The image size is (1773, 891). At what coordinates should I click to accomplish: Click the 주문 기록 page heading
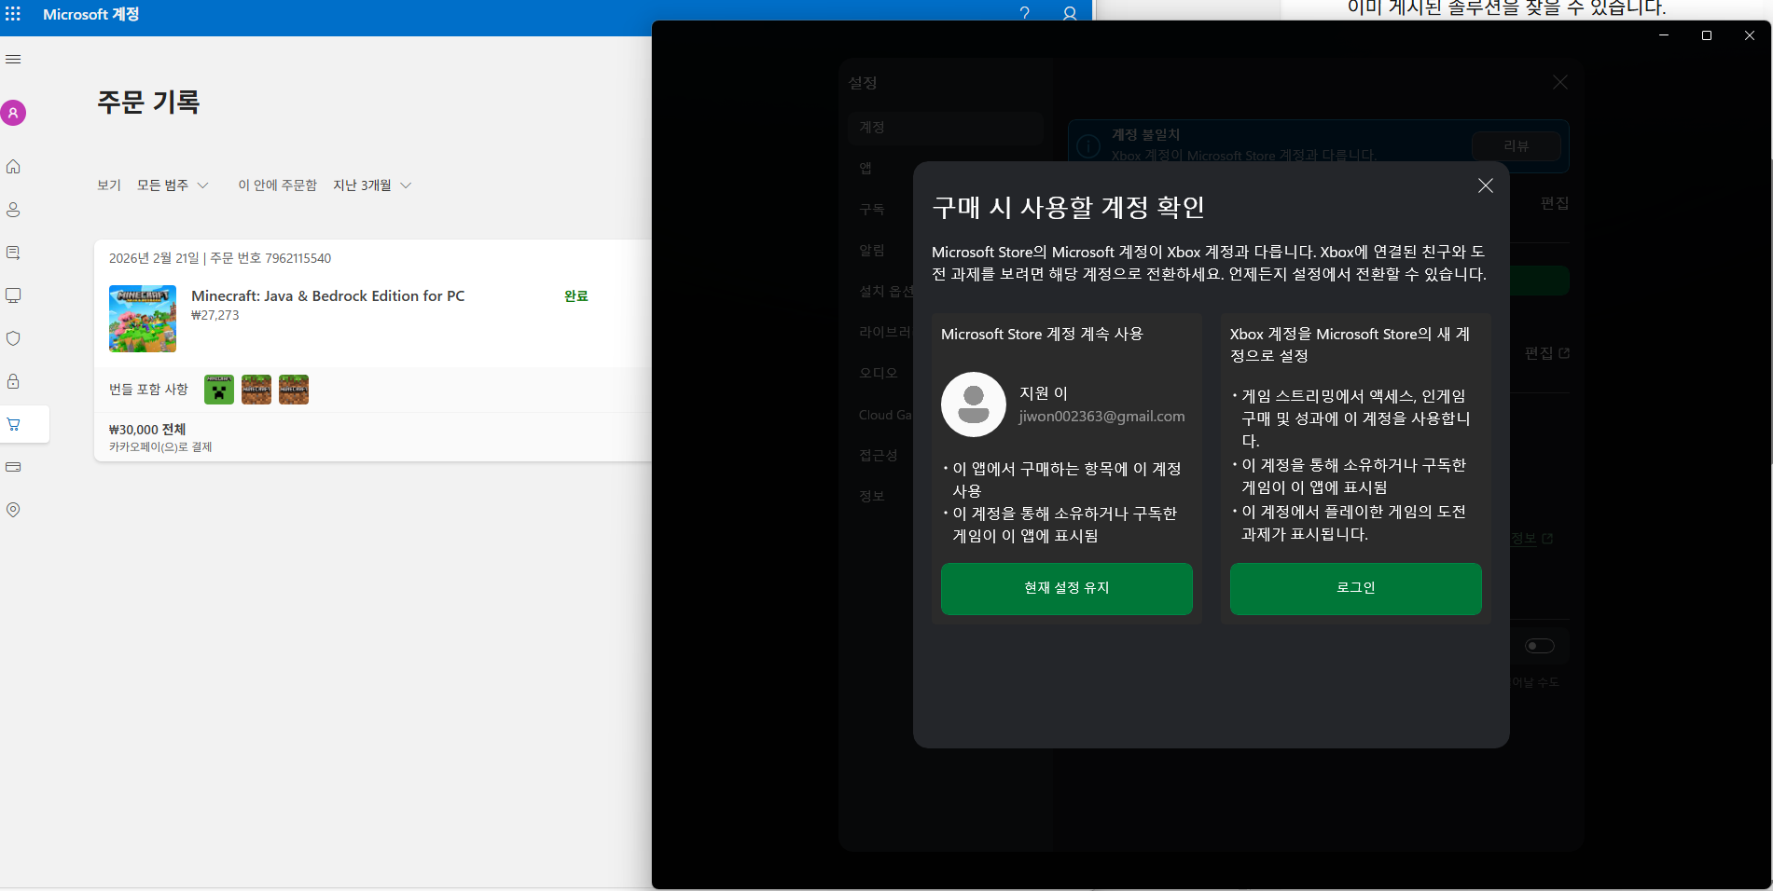(148, 102)
